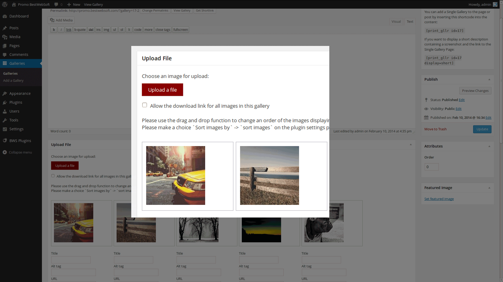Click the bold b quicktag button
Screen dimensions: 503x282
pos(54,30)
